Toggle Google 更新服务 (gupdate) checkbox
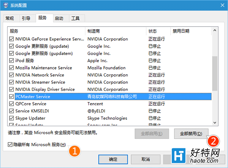The width and height of the screenshot is (228, 168). click(11, 46)
